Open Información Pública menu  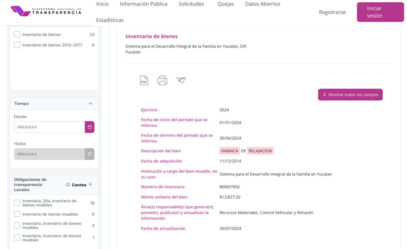(x=143, y=4)
